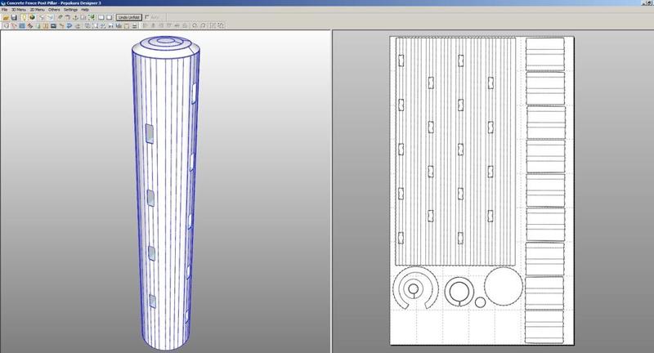Open the Others menu

point(54,10)
